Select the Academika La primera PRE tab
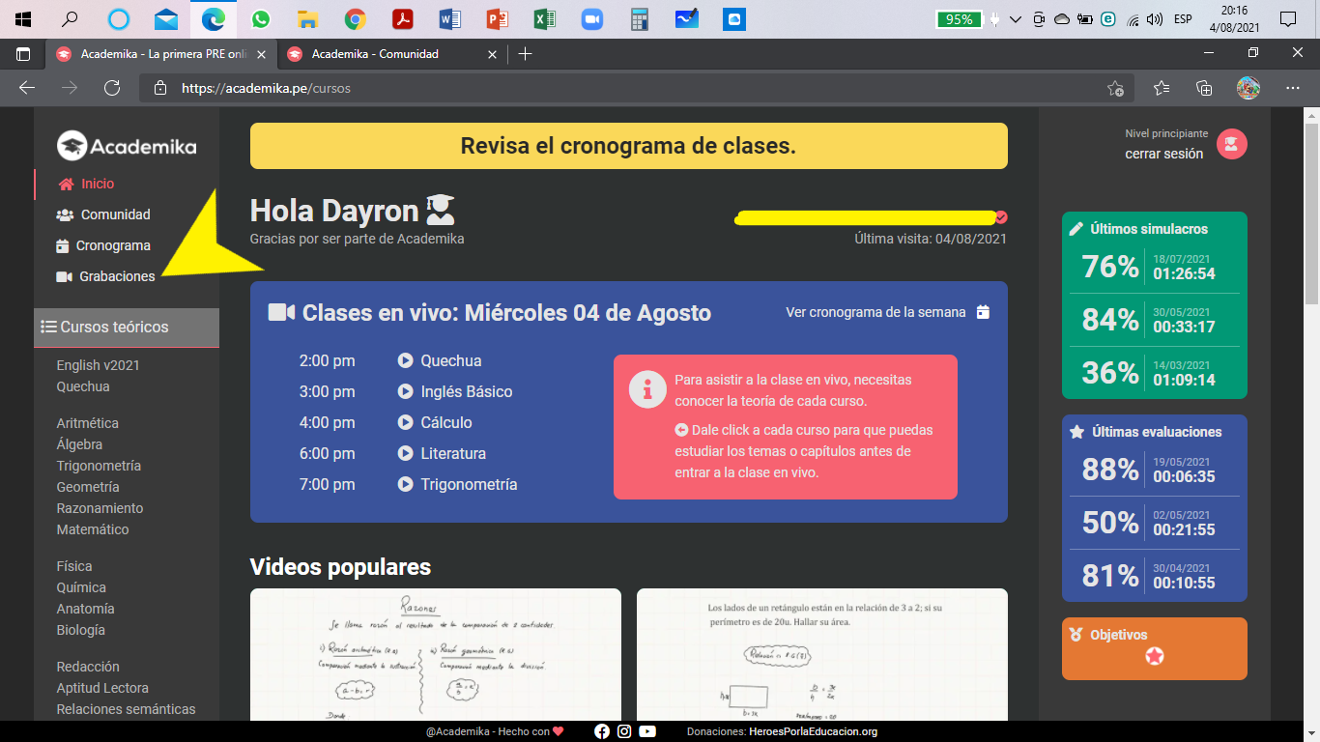Image resolution: width=1320 pixels, height=742 pixels. click(161, 54)
